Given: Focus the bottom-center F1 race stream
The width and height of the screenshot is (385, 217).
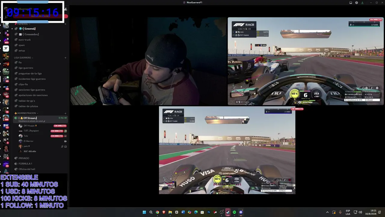Looking at the screenshot, I should click(227, 150).
